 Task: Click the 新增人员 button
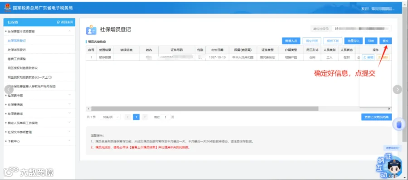(x=291, y=41)
